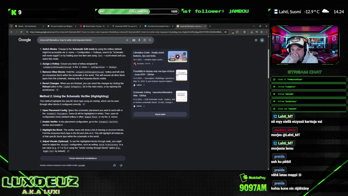
Task: Click the followers progress bar on the overlay
Action: 138,11
